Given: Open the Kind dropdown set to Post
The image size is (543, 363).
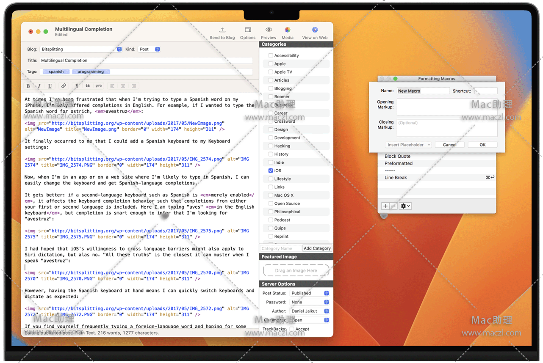Looking at the screenshot, I should coord(149,49).
